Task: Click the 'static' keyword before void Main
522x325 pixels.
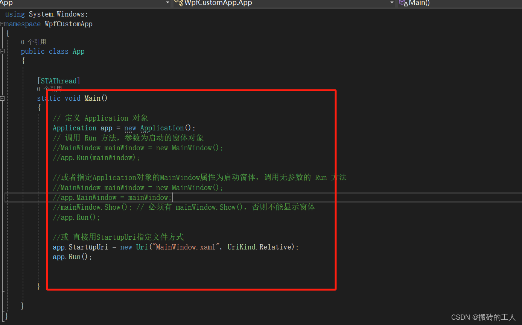Action: (49, 98)
